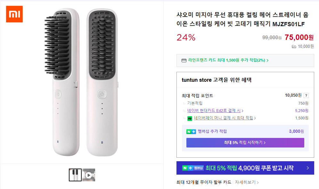Click the main hair straightener product image

(82, 82)
